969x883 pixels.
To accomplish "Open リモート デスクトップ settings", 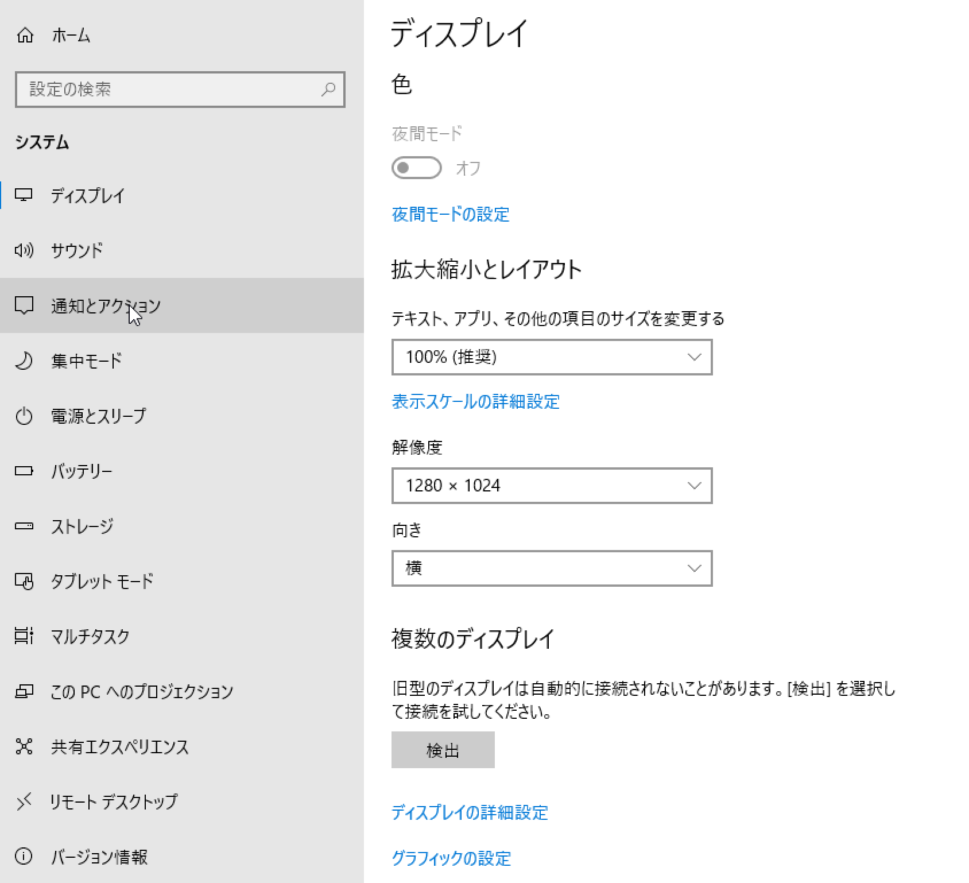I will pyautogui.click(x=182, y=801).
